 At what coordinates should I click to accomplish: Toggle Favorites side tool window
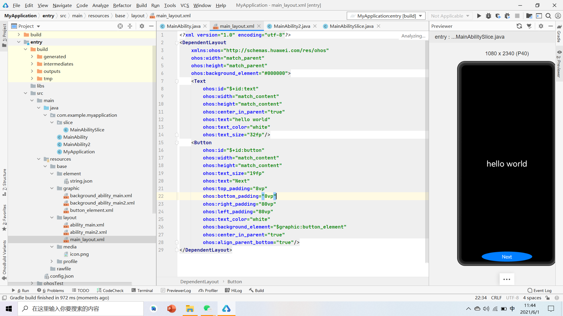4,217
